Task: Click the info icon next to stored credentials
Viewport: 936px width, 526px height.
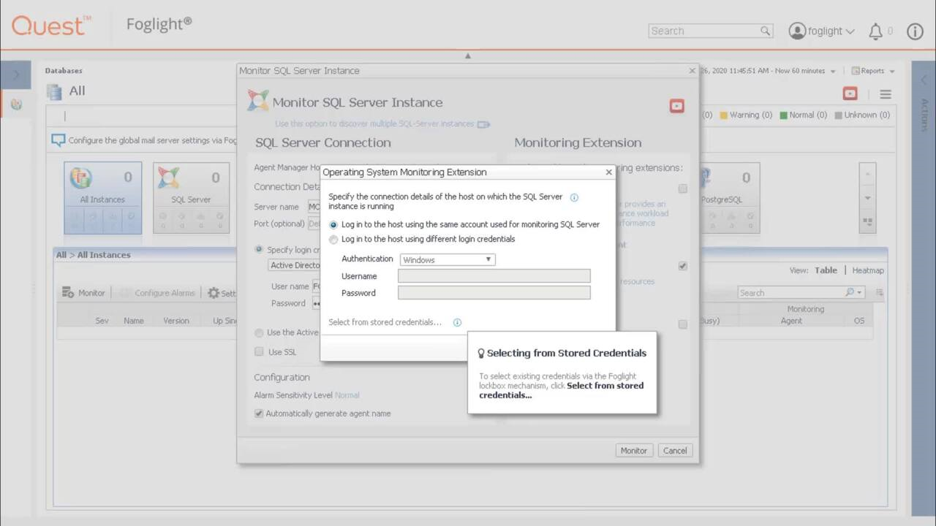Action: pos(457,322)
